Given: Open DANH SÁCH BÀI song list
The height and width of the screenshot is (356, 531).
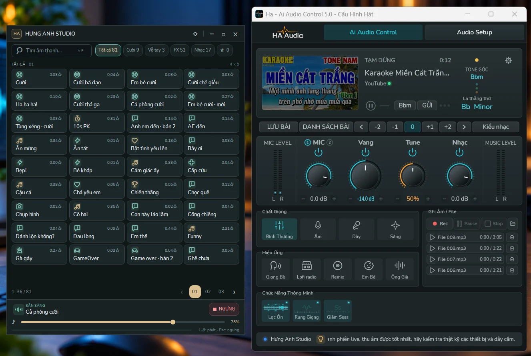Looking at the screenshot, I should 326,127.
